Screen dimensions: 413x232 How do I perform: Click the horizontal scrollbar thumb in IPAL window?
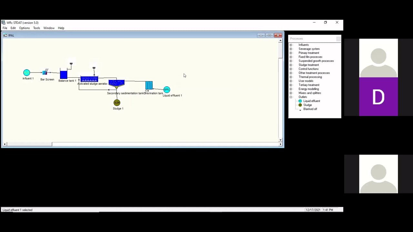click(x=29, y=144)
